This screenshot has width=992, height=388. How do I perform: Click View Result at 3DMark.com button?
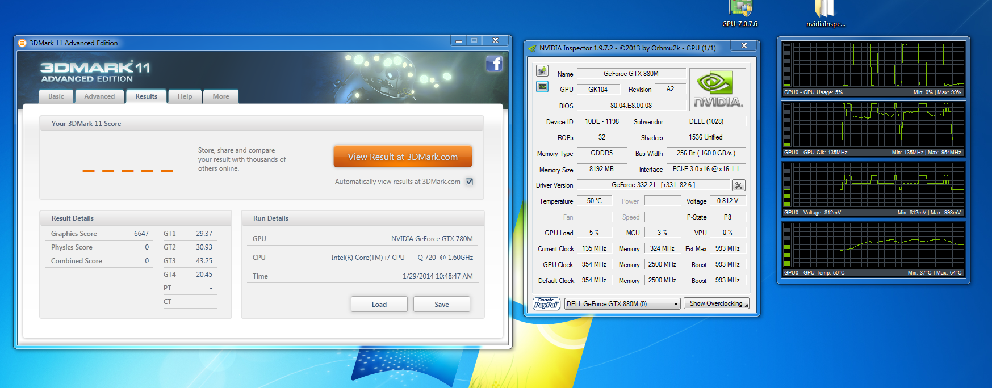[403, 157]
